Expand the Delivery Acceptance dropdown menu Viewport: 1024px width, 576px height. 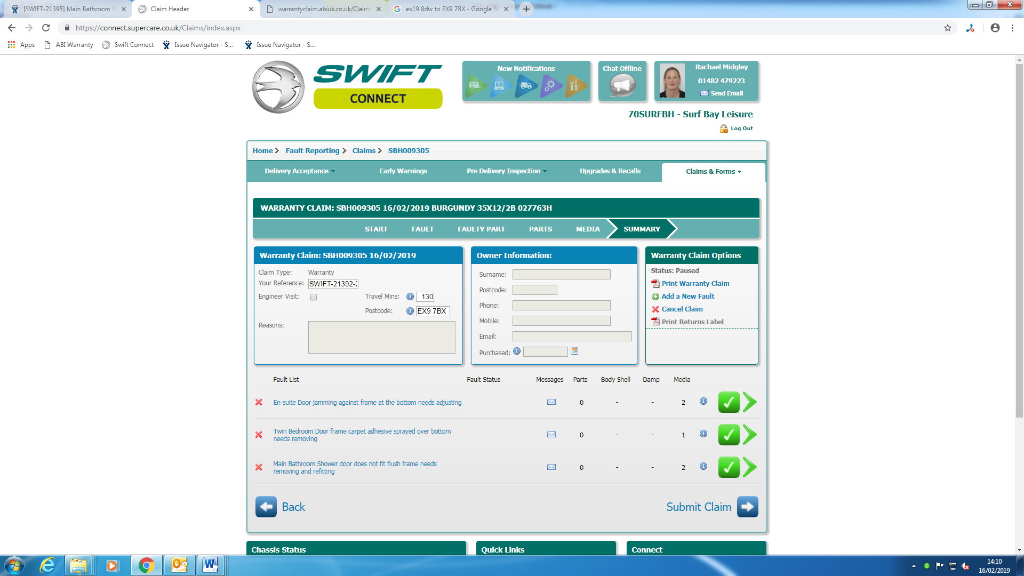(x=300, y=171)
